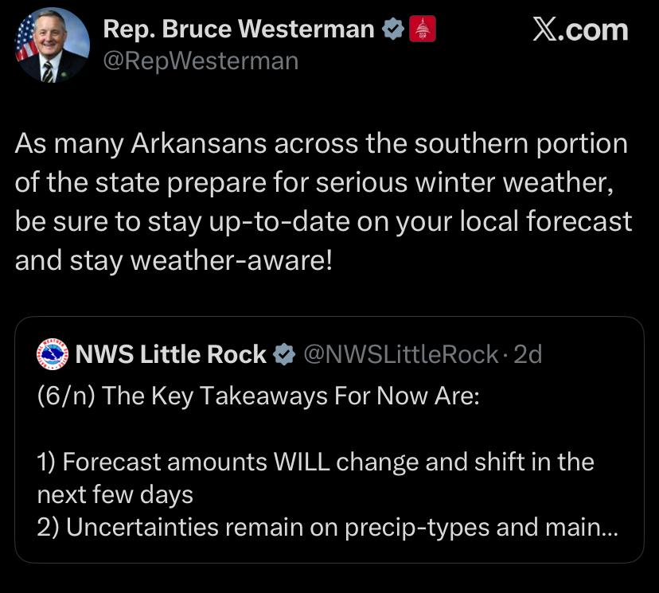This screenshot has height=593, width=659.
Task: Click blue verified badge beside Bruce Westerman
Action: pos(393,29)
